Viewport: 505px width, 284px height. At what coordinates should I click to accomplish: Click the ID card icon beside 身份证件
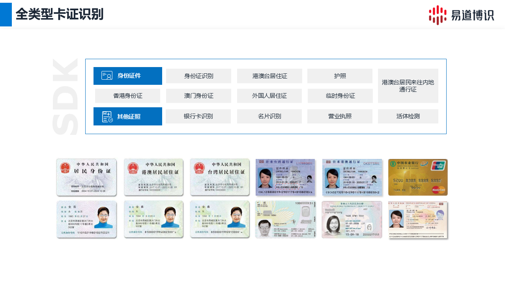click(107, 76)
